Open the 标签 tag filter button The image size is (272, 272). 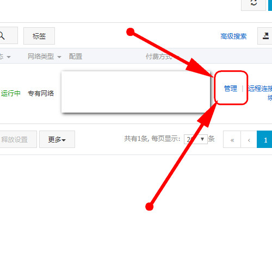point(39,36)
